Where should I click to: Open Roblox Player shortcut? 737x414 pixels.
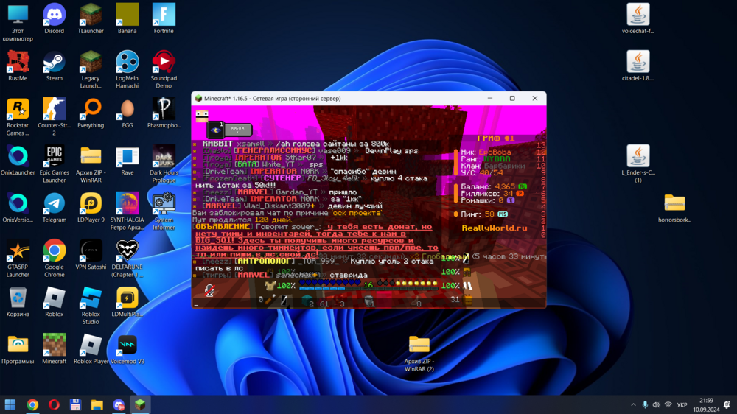91,349
